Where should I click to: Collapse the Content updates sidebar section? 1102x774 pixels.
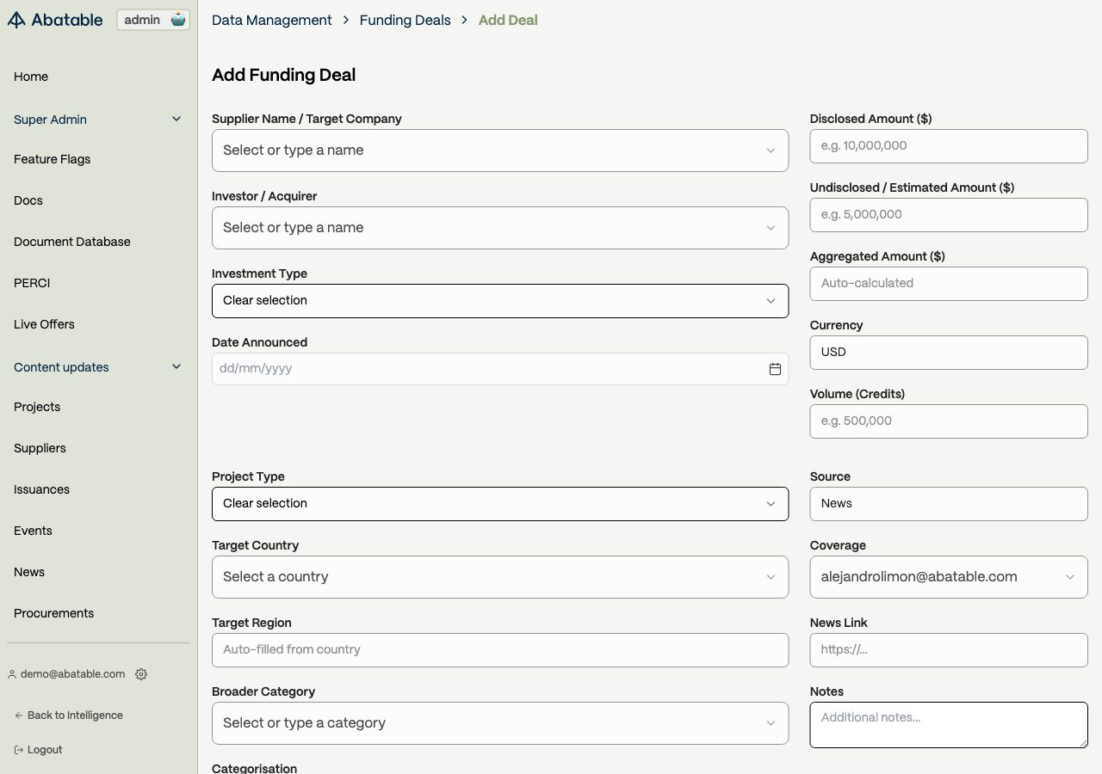[x=176, y=367]
